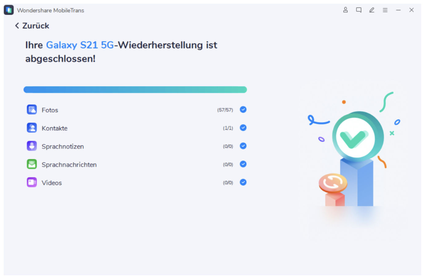
Task: Click the Galaxy S21 5G device name
Action: pyautogui.click(x=80, y=45)
